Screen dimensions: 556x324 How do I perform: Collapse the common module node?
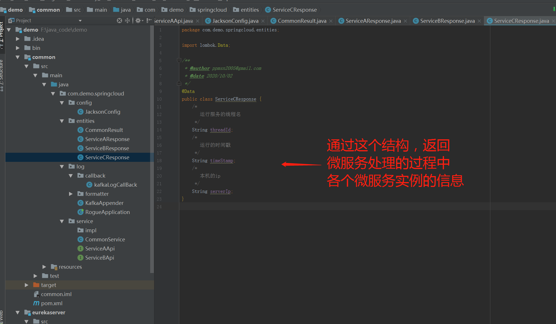pyautogui.click(x=18, y=57)
